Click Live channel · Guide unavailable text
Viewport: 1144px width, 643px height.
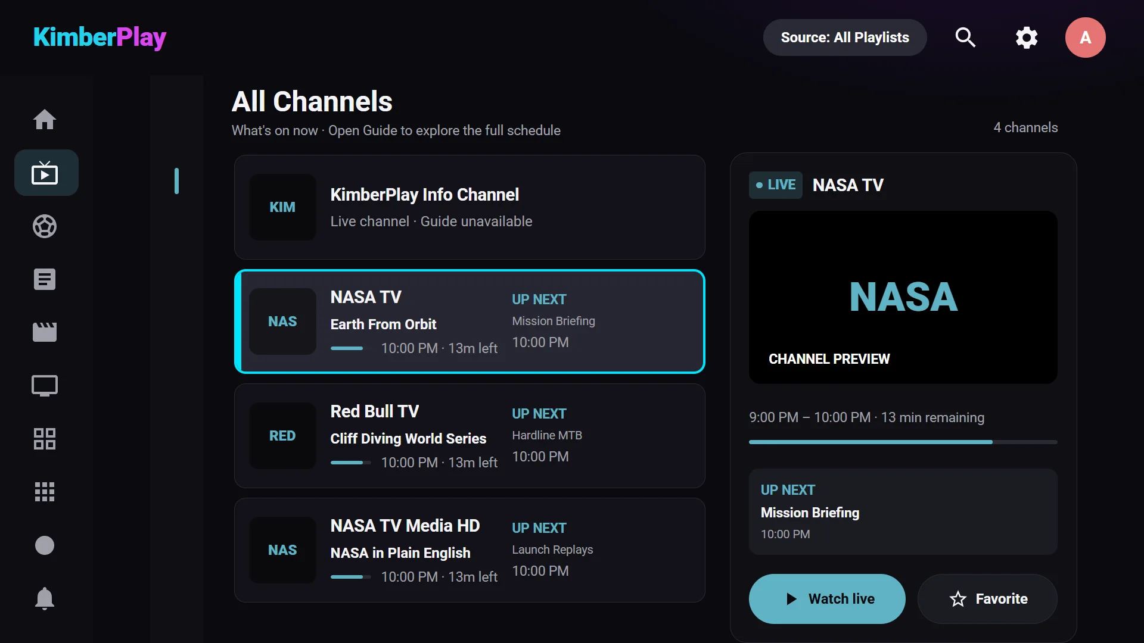[x=431, y=221]
